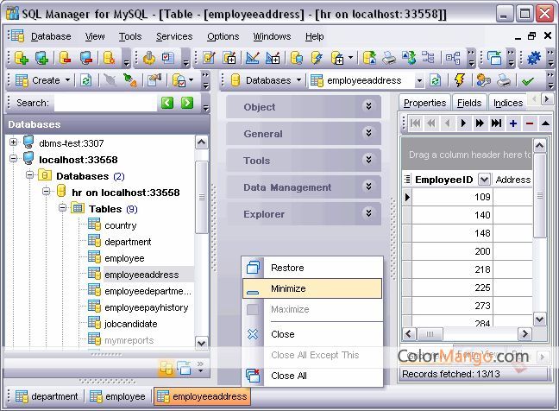Choose Restore in the context menu
This screenshot has width=559, height=411.
(312, 268)
